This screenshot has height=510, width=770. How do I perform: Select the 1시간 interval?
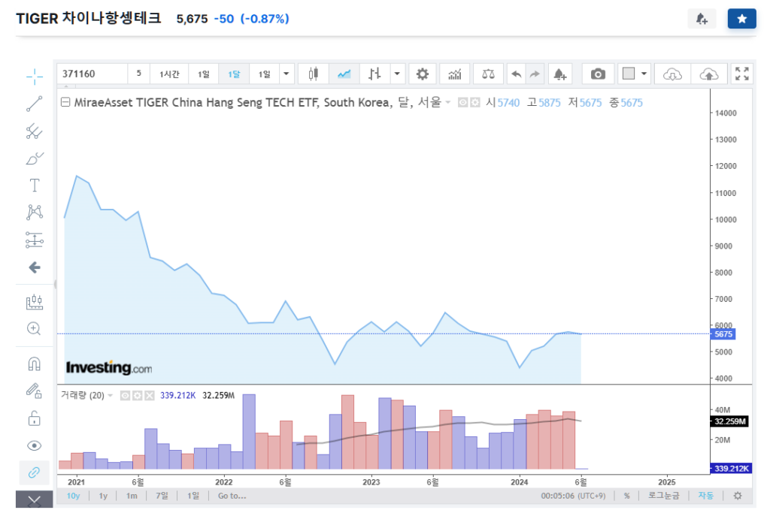click(169, 74)
